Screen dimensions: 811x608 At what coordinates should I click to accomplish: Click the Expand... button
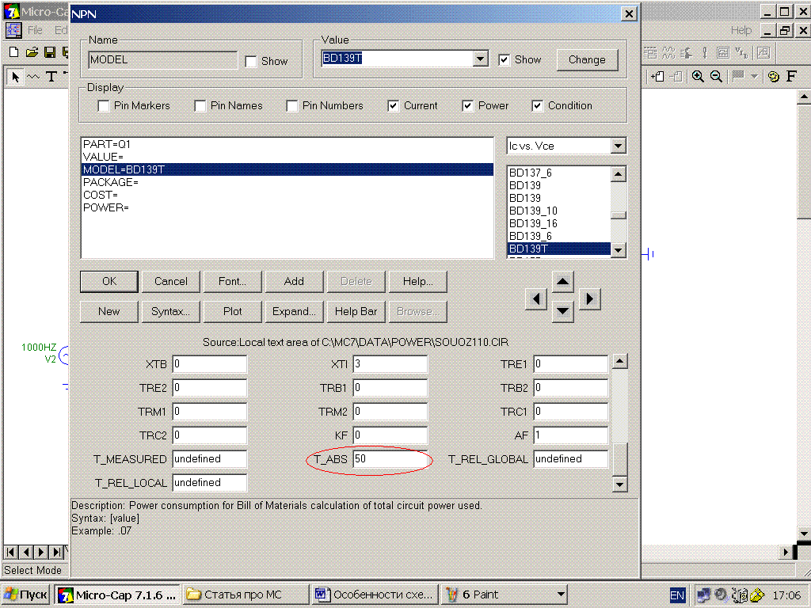294,311
